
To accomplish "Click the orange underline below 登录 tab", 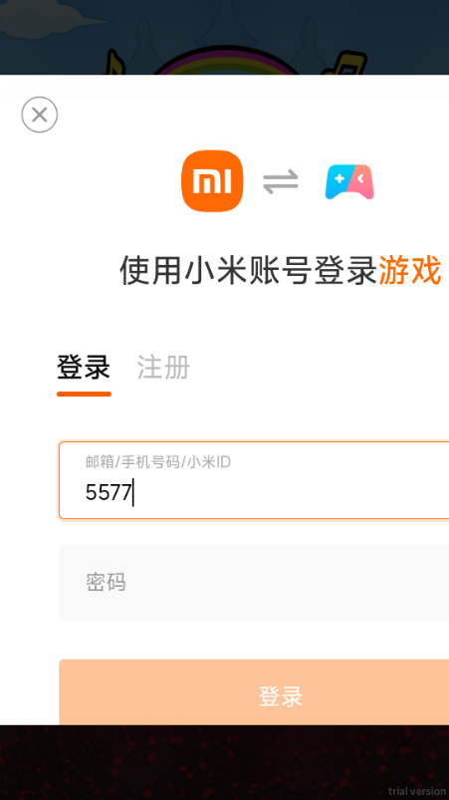I will click(x=84, y=394).
